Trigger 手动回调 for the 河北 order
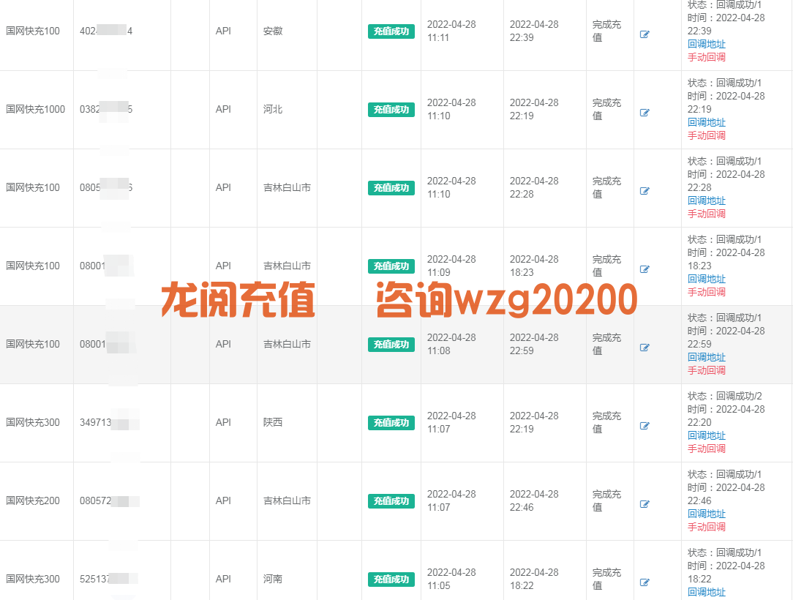 [707, 135]
